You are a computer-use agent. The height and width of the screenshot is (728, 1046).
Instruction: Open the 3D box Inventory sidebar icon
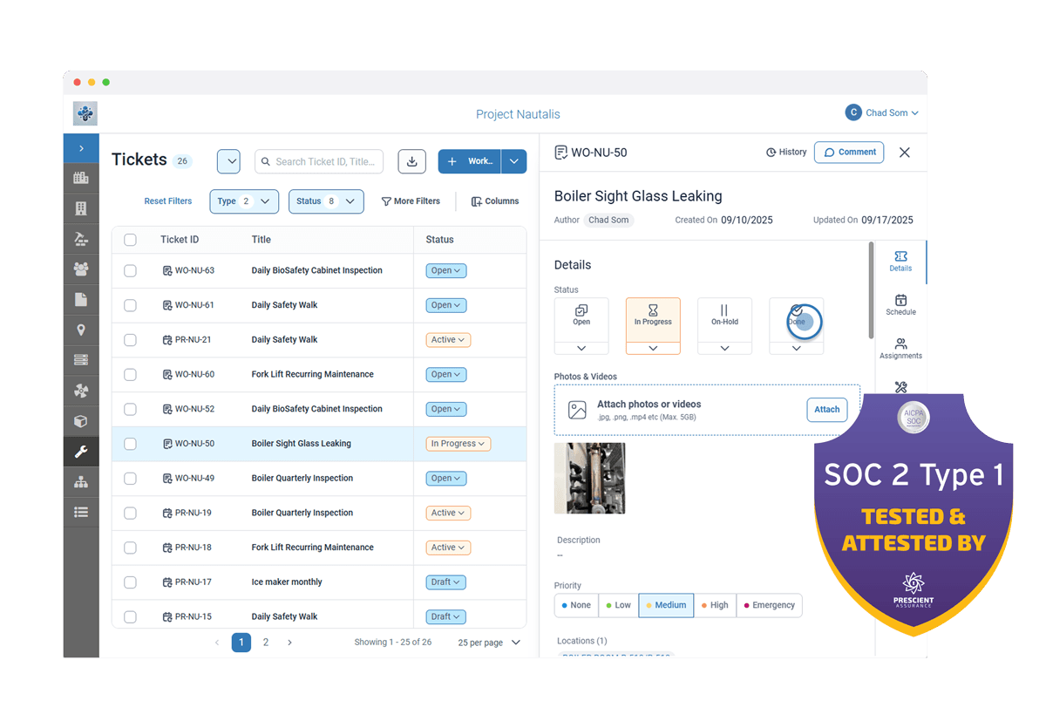81,421
